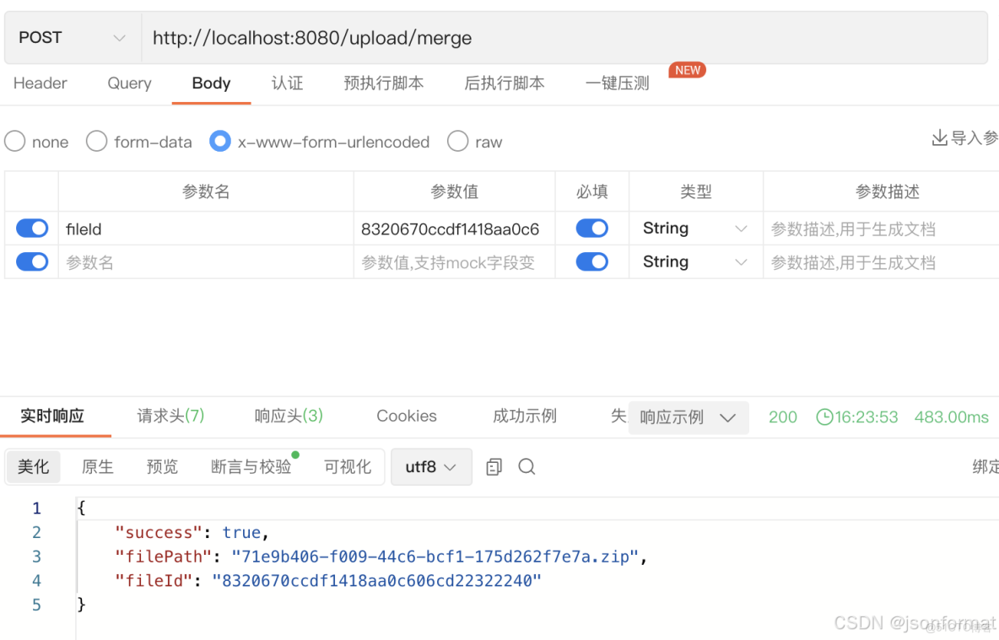The width and height of the screenshot is (999, 640).
Task: Disable the empty parameter row toggle
Action: 31,261
